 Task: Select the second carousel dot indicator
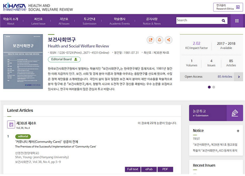coord(213,87)
